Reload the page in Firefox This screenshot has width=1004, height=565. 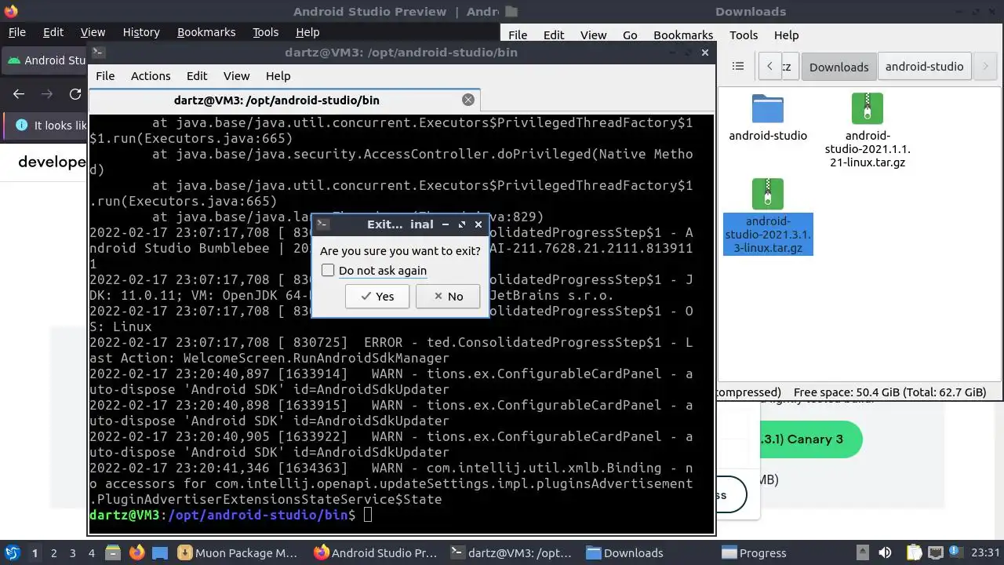pyautogui.click(x=75, y=93)
